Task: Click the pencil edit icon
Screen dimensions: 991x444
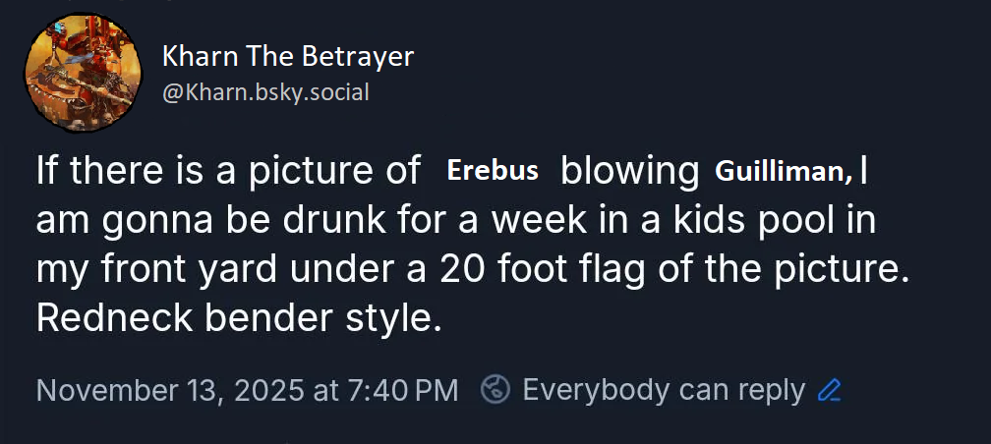Action: (830, 391)
